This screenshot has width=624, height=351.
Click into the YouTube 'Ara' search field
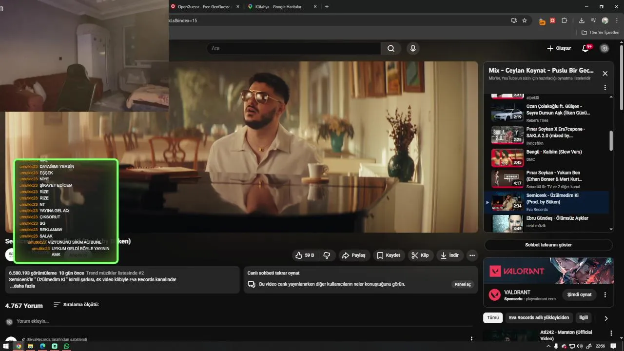pyautogui.click(x=294, y=48)
